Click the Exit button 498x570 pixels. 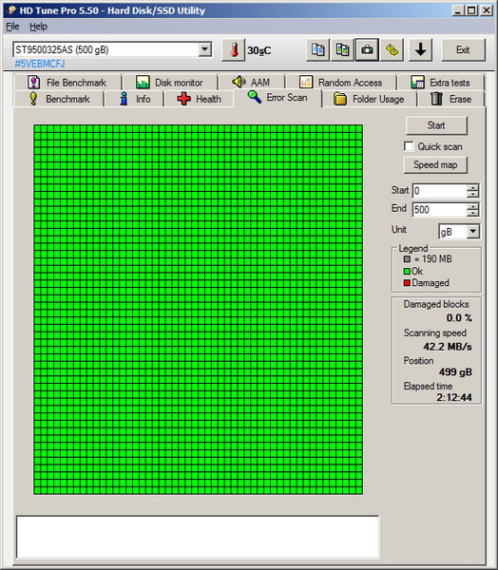[463, 49]
